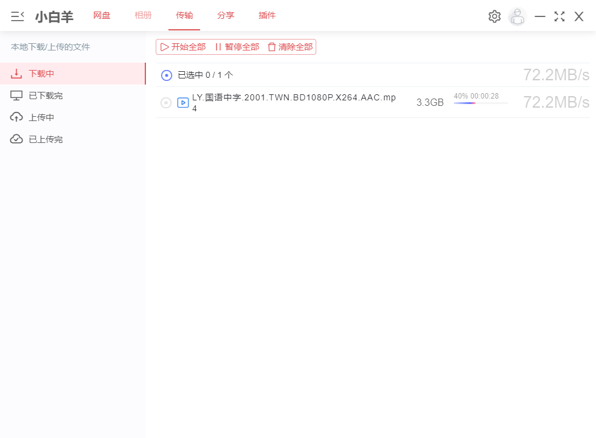Click the 已下载完 monitor icon
596x438 pixels.
point(15,95)
